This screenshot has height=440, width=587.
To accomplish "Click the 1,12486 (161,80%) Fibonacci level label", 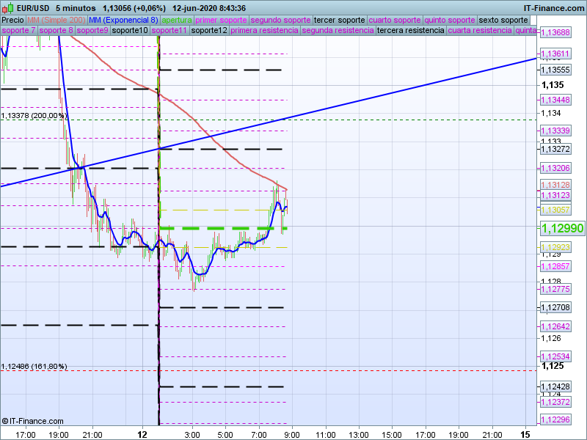I will click(x=34, y=367).
